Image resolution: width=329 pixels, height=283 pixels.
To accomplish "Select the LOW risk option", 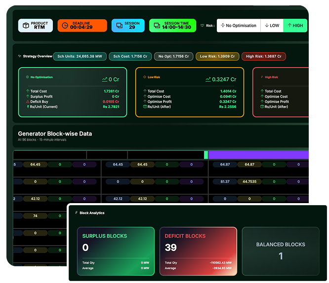I will point(272,26).
